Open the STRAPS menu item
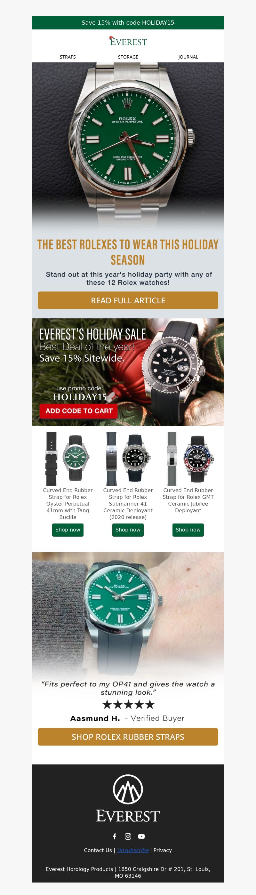The height and width of the screenshot is (895, 256). [68, 57]
